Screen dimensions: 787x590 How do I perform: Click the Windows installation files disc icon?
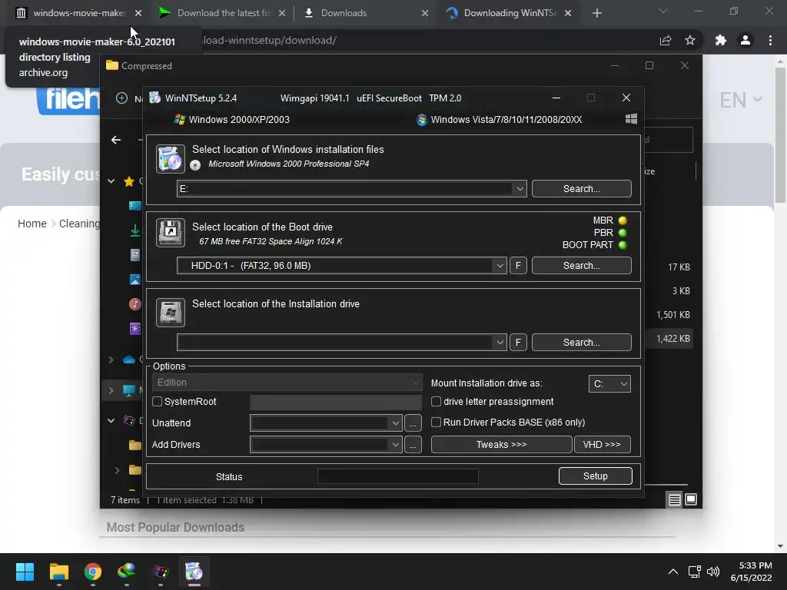pos(170,158)
